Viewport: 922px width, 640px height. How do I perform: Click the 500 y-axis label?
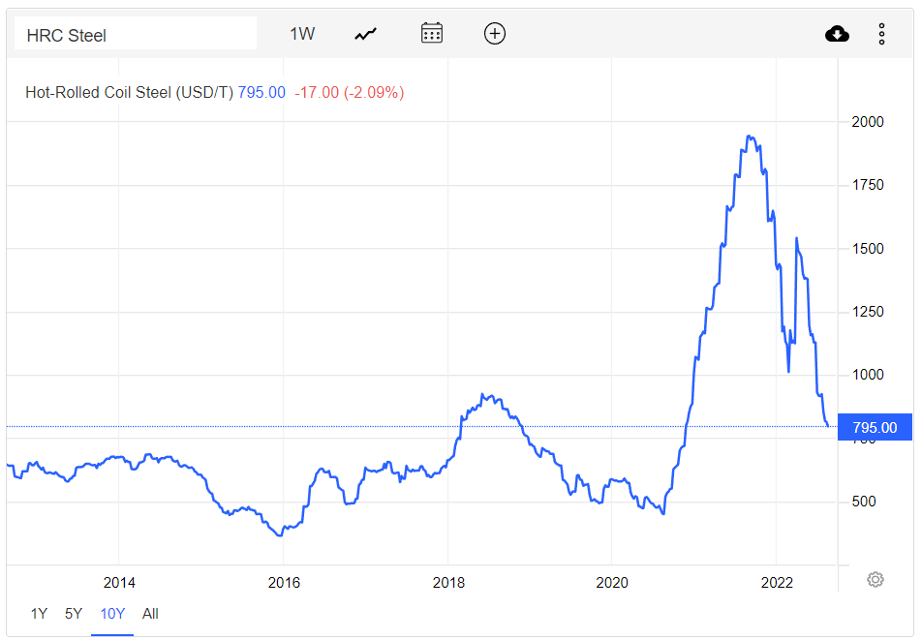pyautogui.click(x=864, y=502)
